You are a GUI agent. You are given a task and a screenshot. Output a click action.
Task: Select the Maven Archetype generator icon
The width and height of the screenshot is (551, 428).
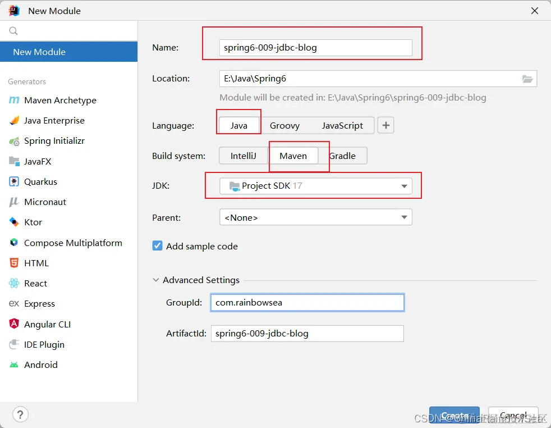pyautogui.click(x=14, y=100)
